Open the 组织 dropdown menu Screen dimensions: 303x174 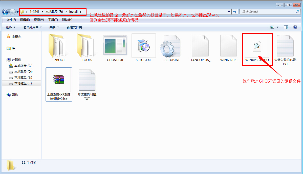coord(11,27)
